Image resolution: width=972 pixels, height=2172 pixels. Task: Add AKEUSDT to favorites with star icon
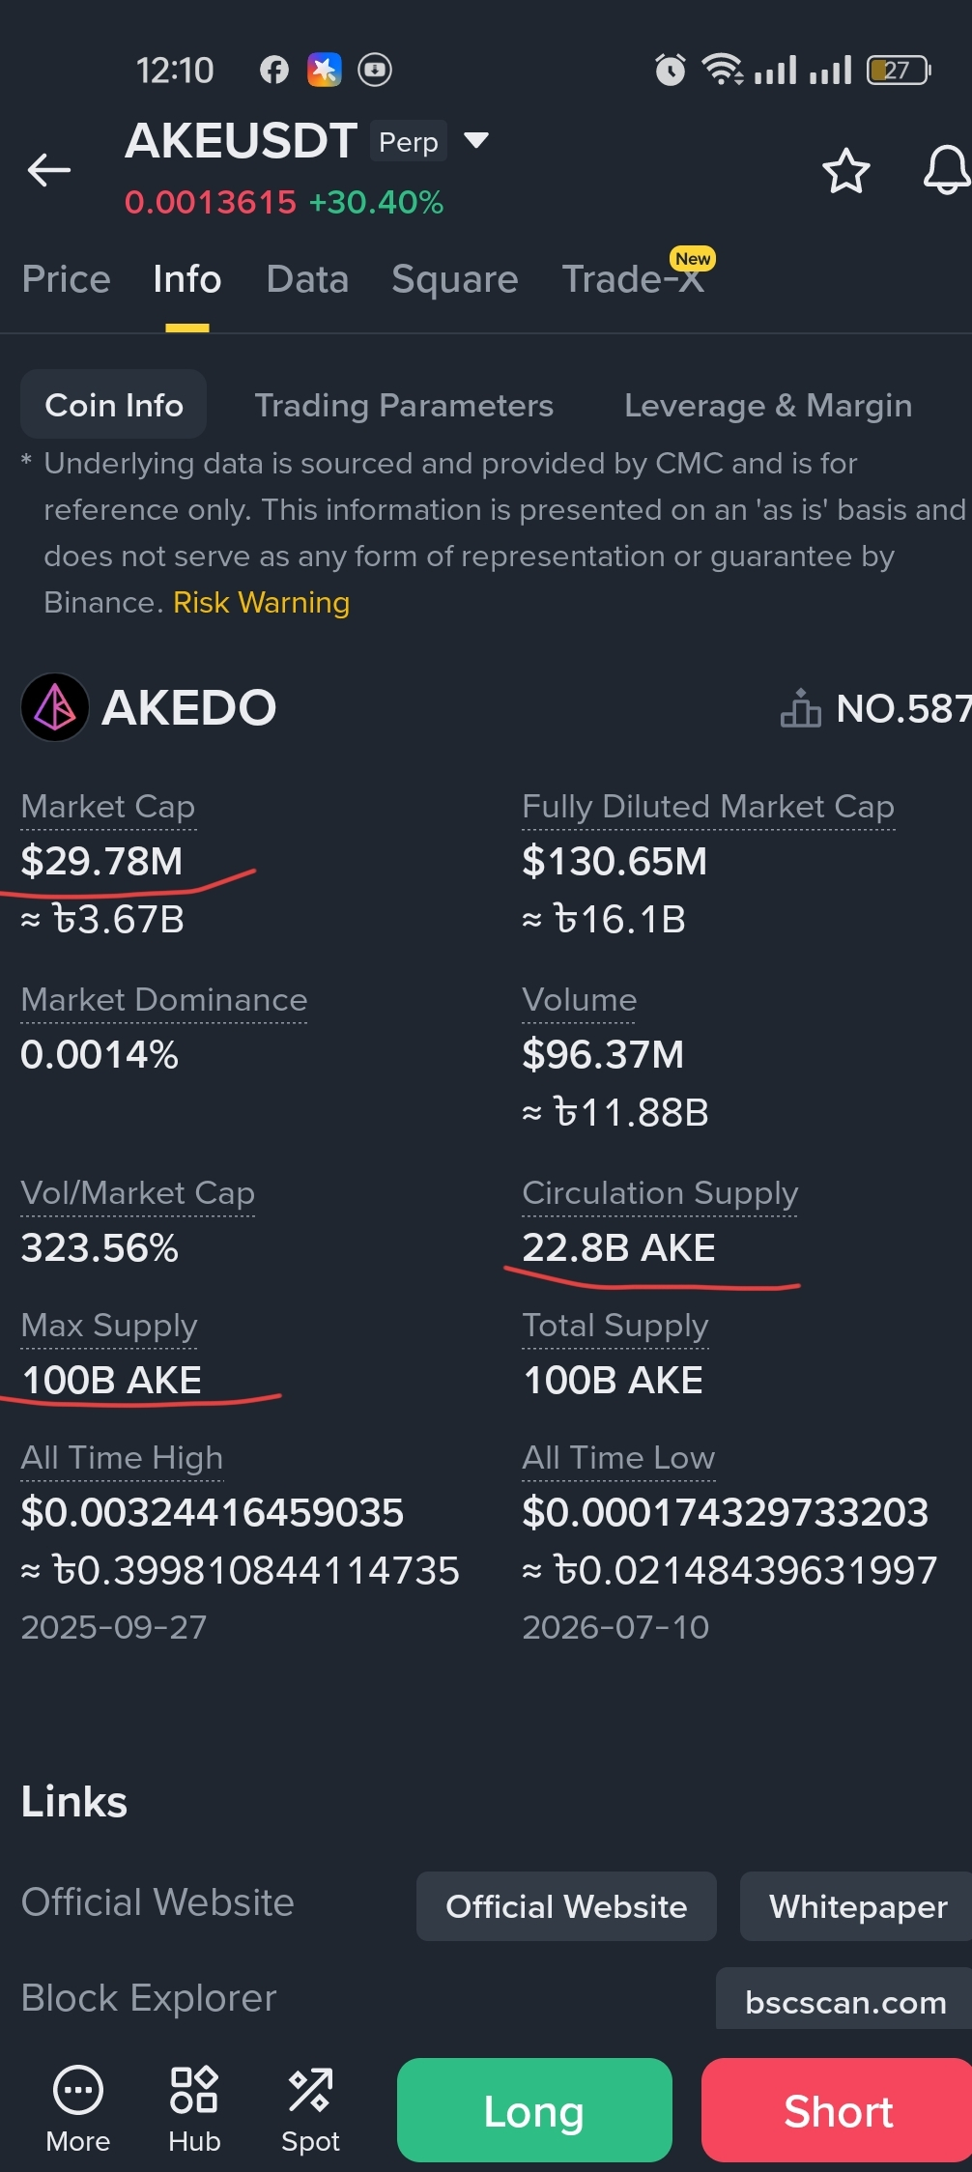coord(845,171)
